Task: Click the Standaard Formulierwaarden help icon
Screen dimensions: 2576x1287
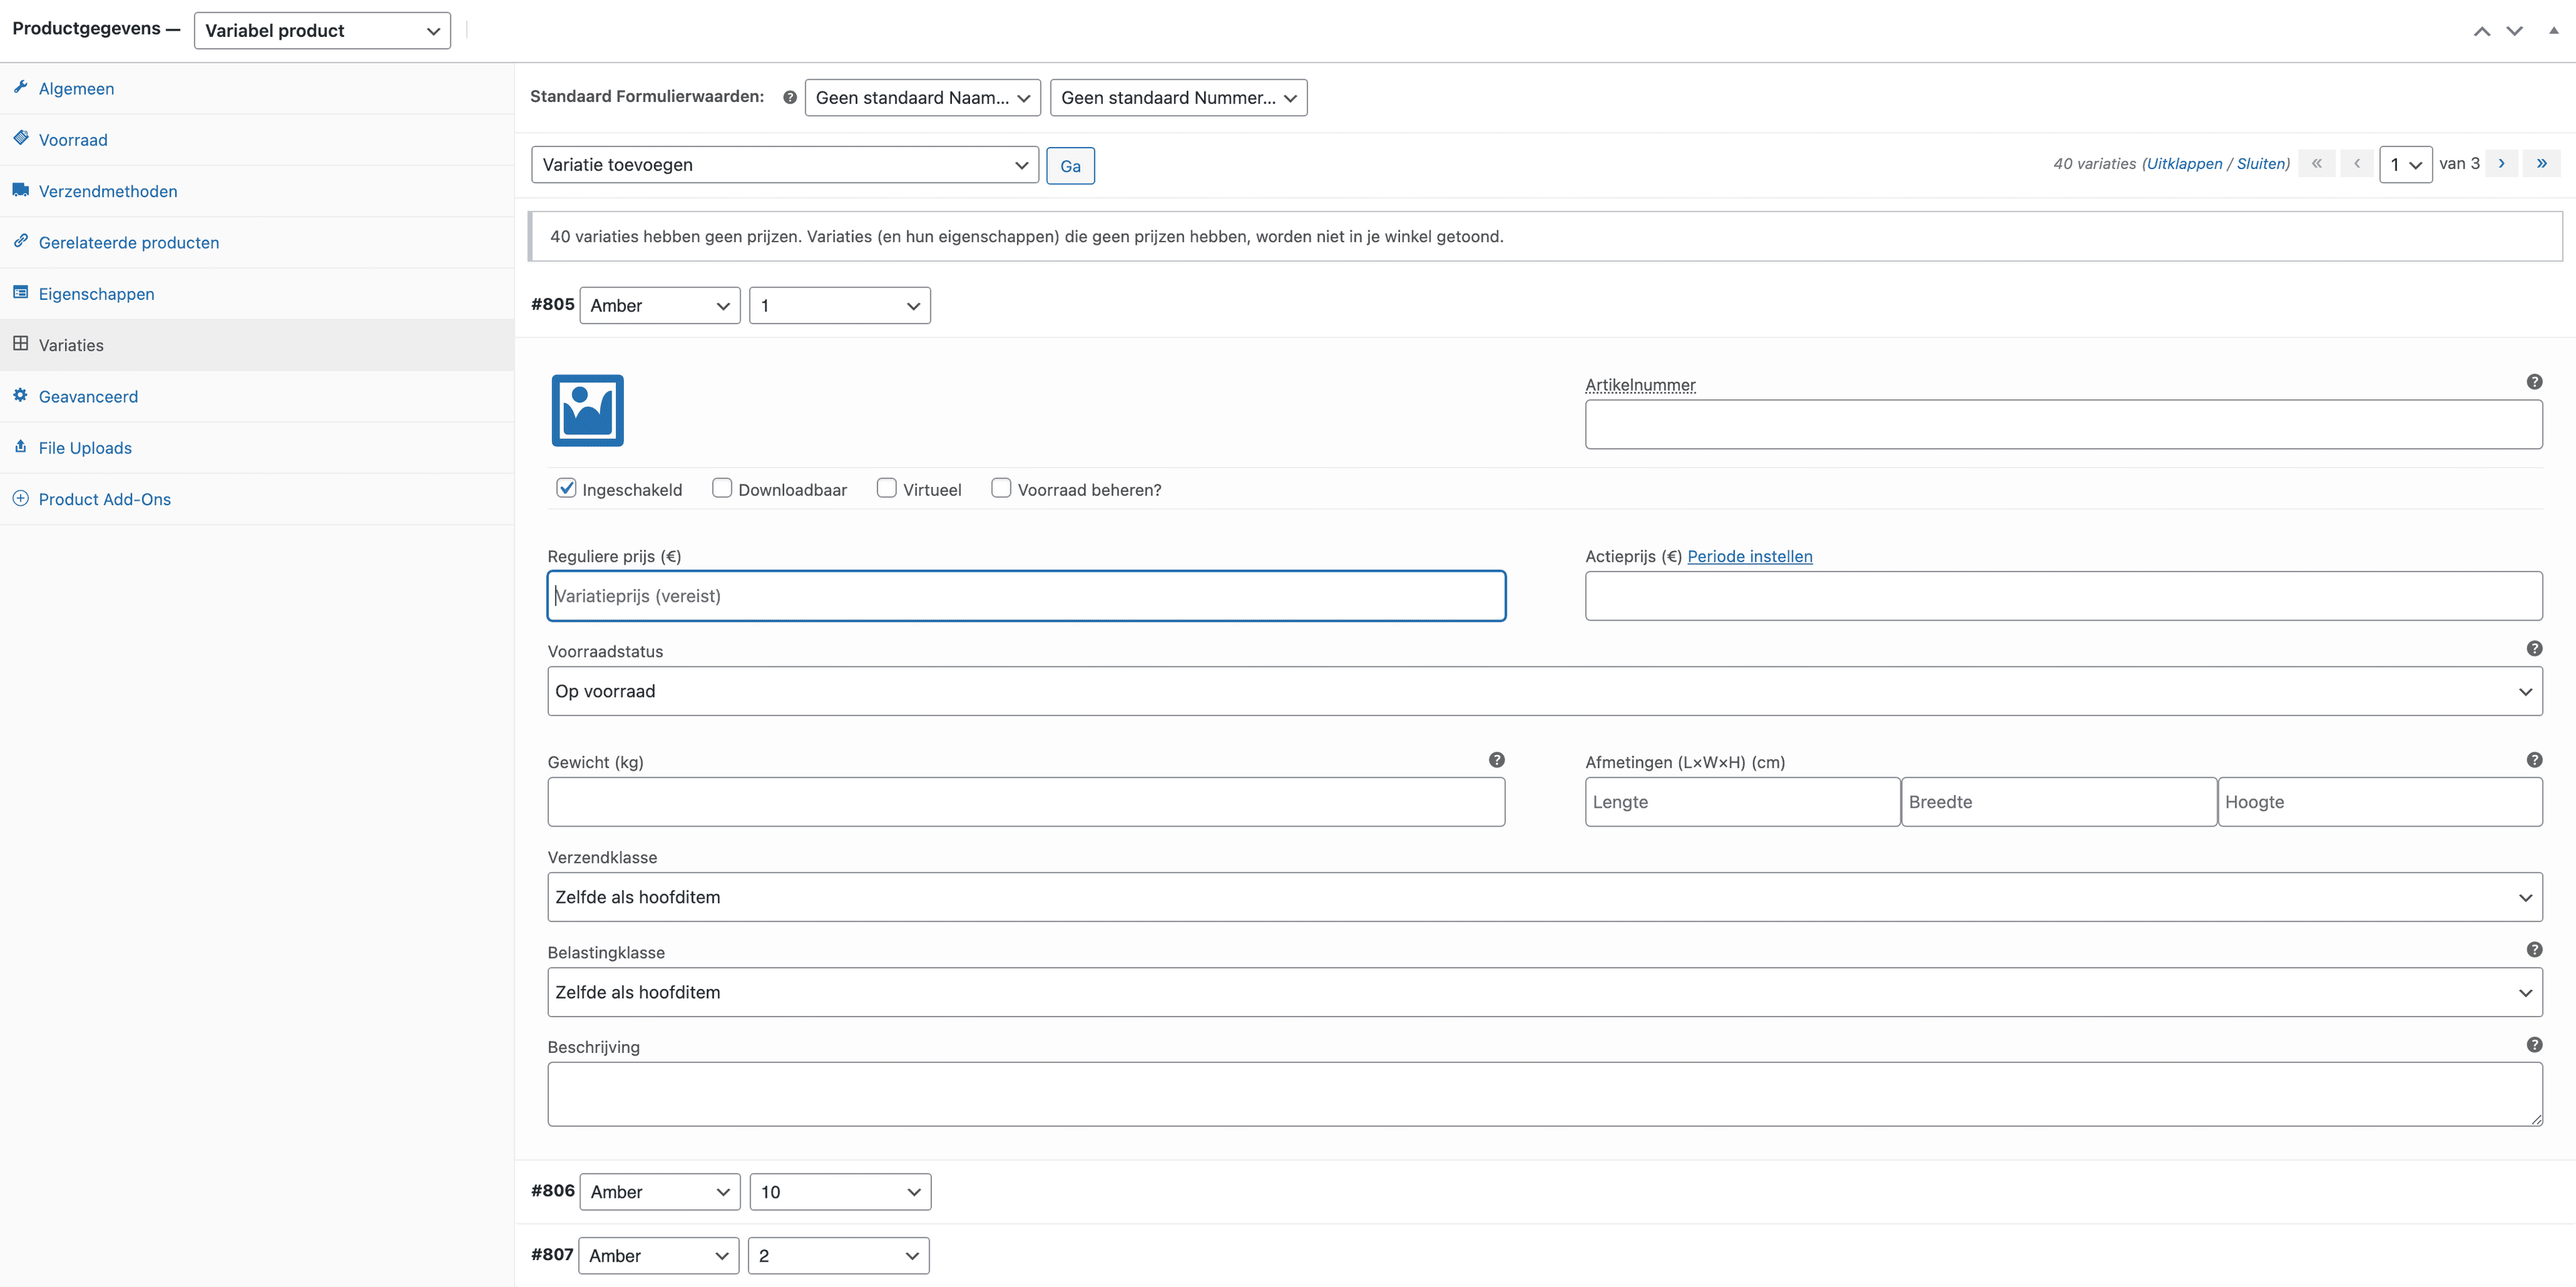Action: pos(789,97)
